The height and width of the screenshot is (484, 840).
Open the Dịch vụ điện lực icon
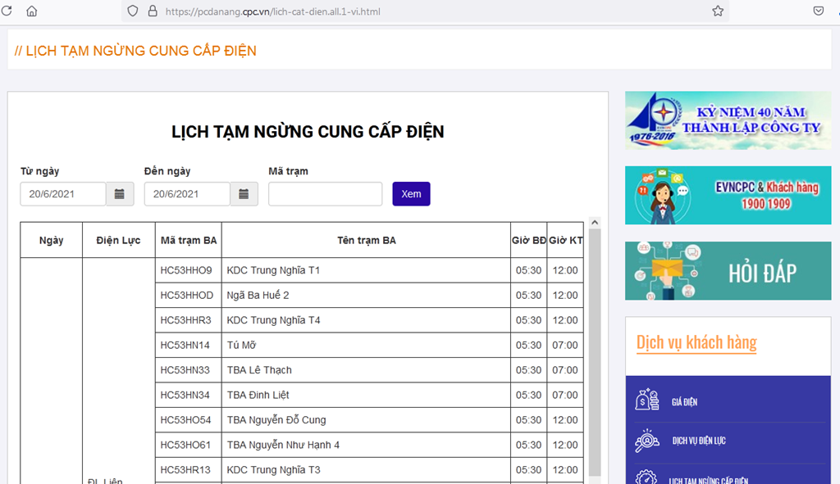646,440
